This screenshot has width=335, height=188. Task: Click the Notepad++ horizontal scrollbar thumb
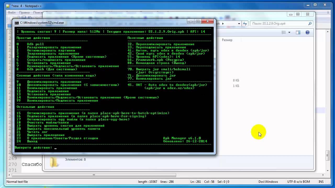pyautogui.click(x=94, y=175)
